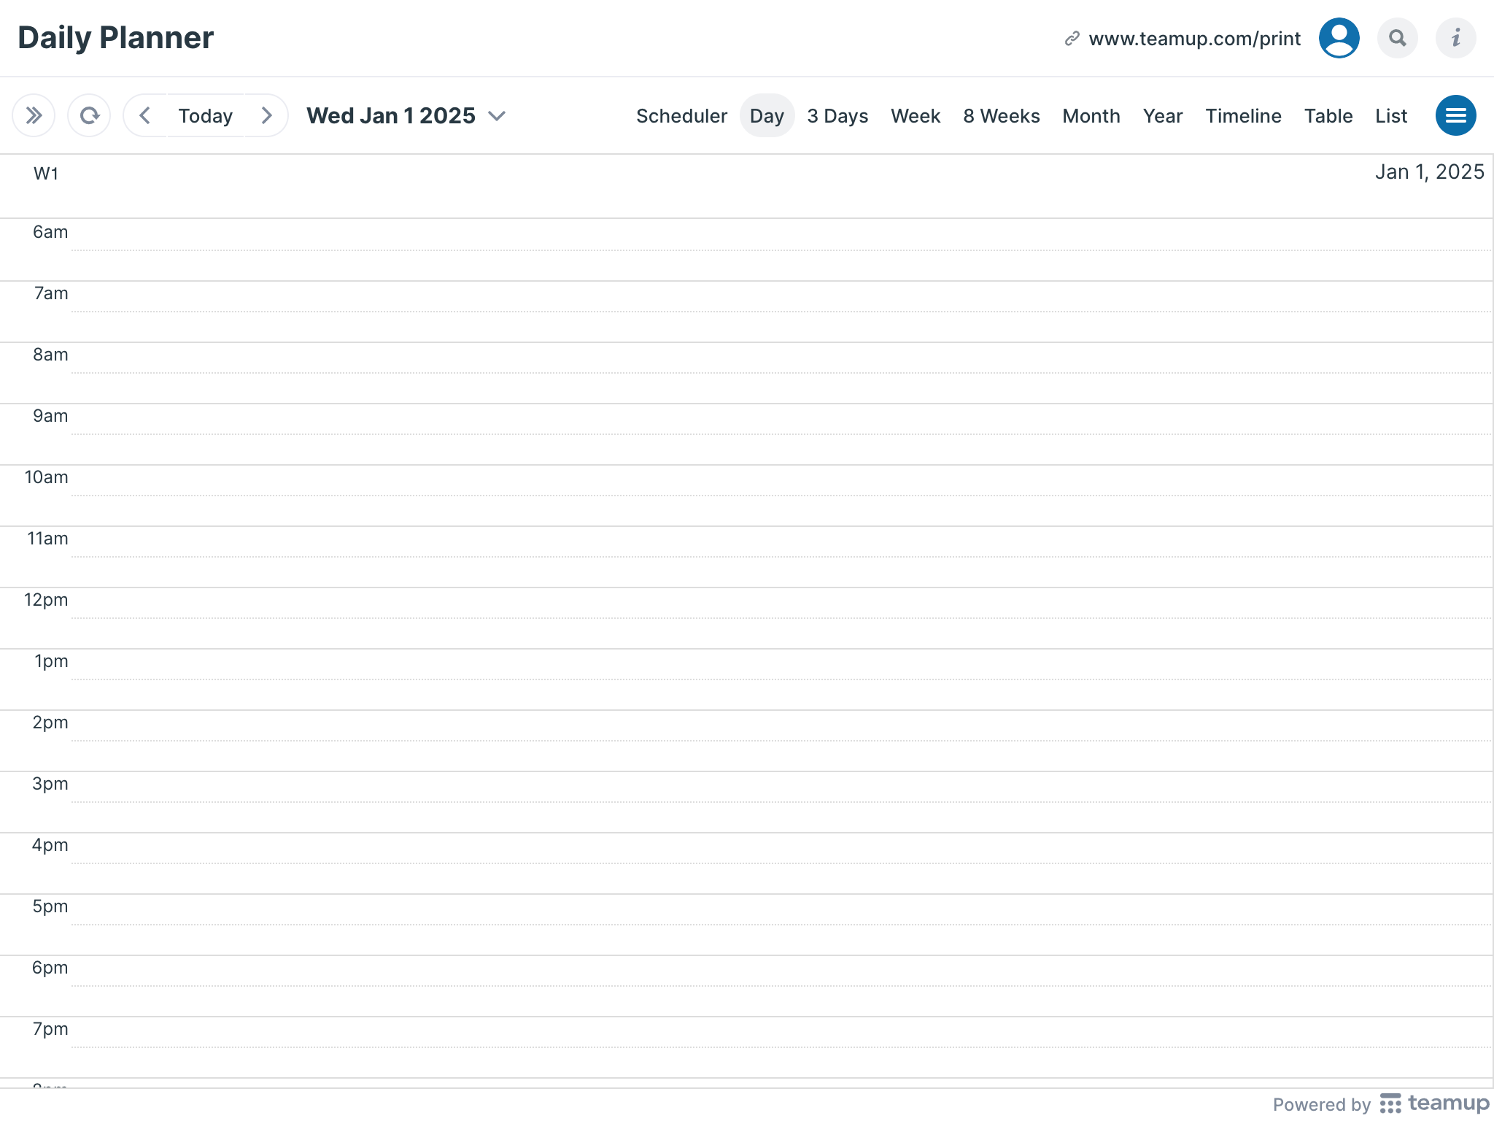1494x1121 pixels.
Task: Expand the sidebar with double chevron icon
Action: [x=34, y=115]
